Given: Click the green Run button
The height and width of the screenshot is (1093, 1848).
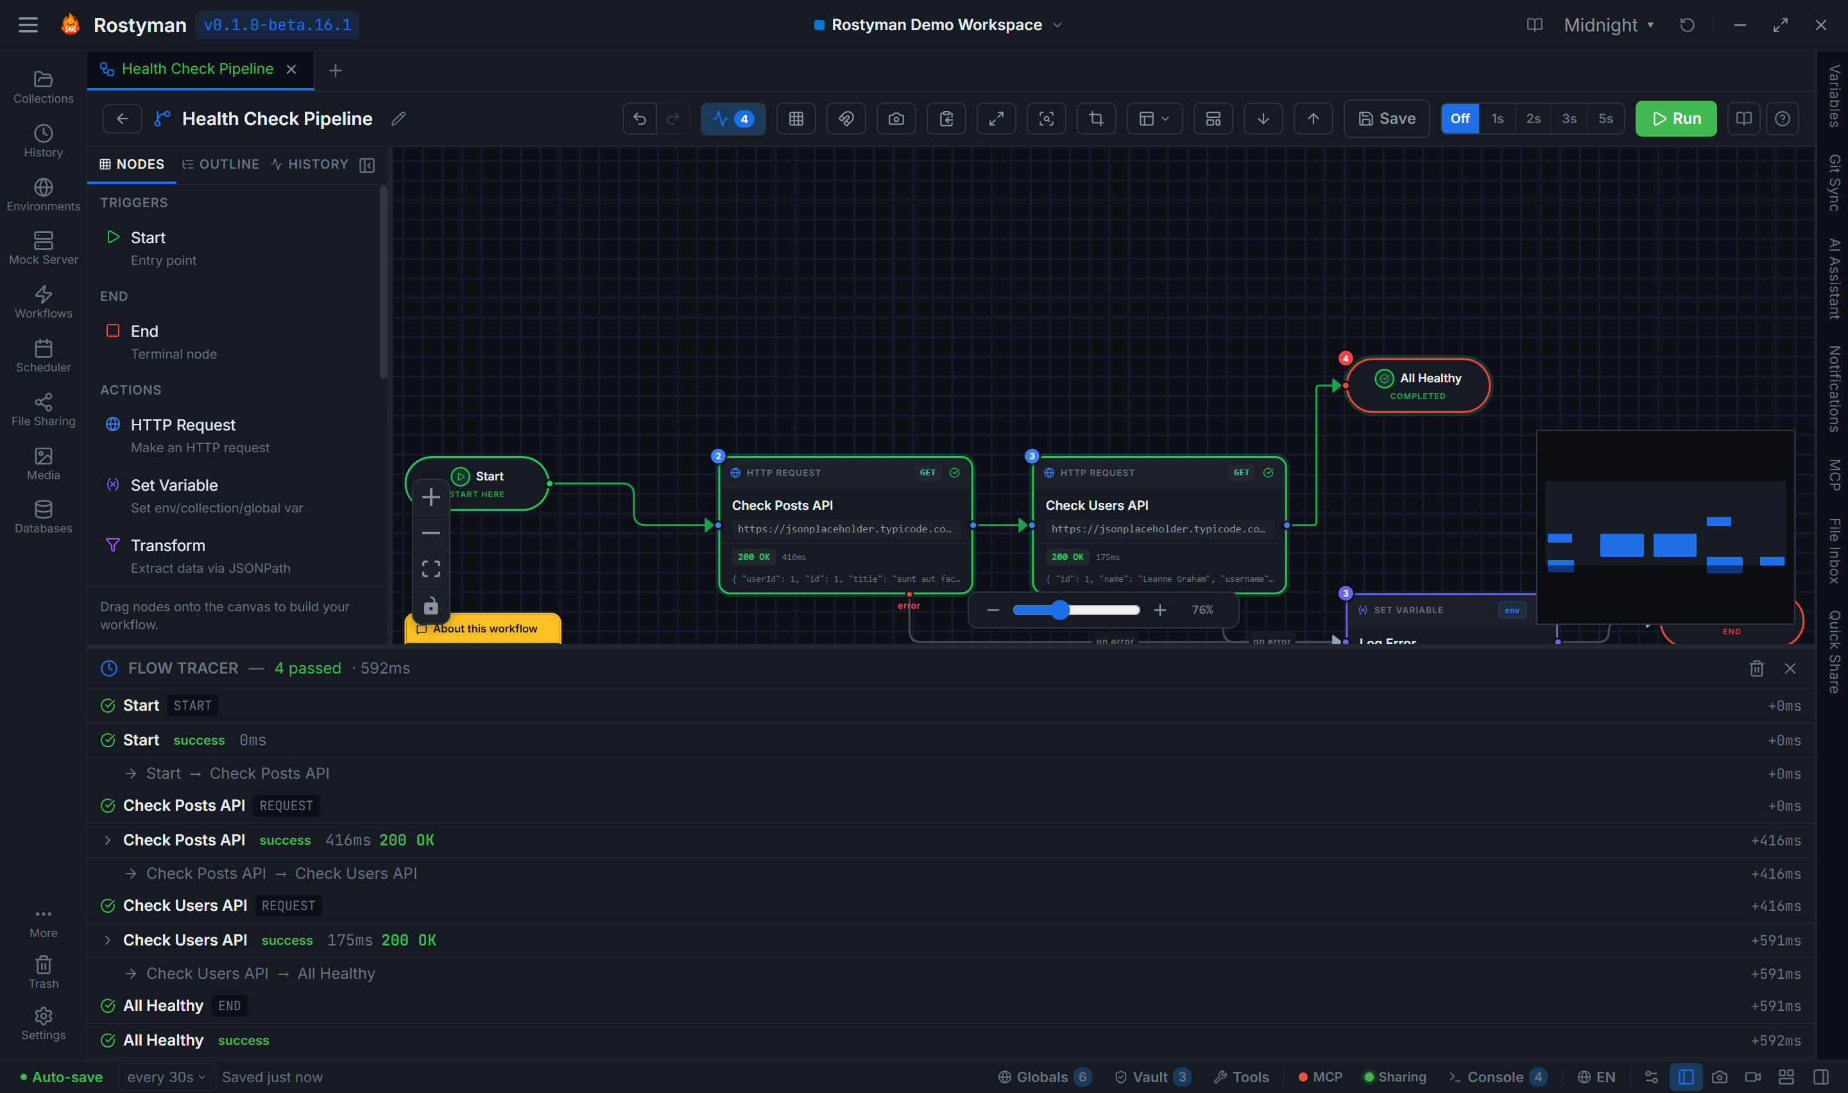Looking at the screenshot, I should click(x=1675, y=119).
